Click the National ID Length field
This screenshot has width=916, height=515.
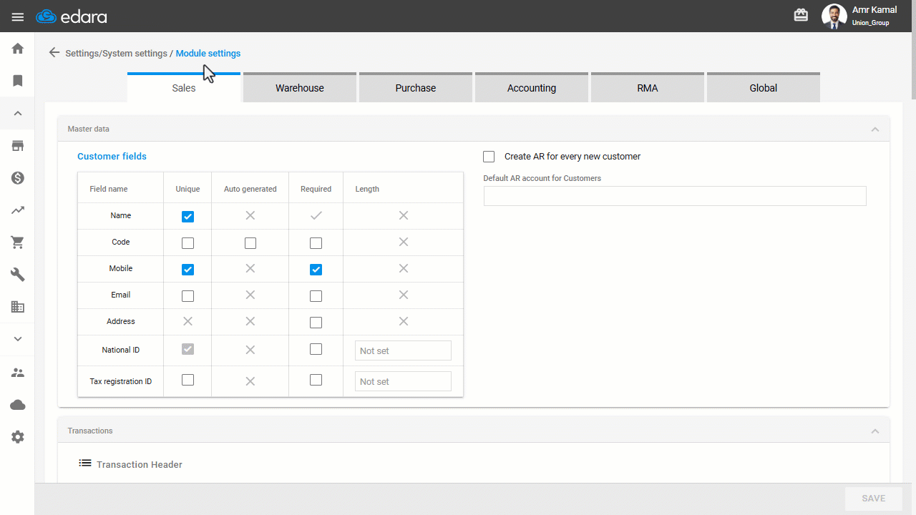[x=403, y=350]
